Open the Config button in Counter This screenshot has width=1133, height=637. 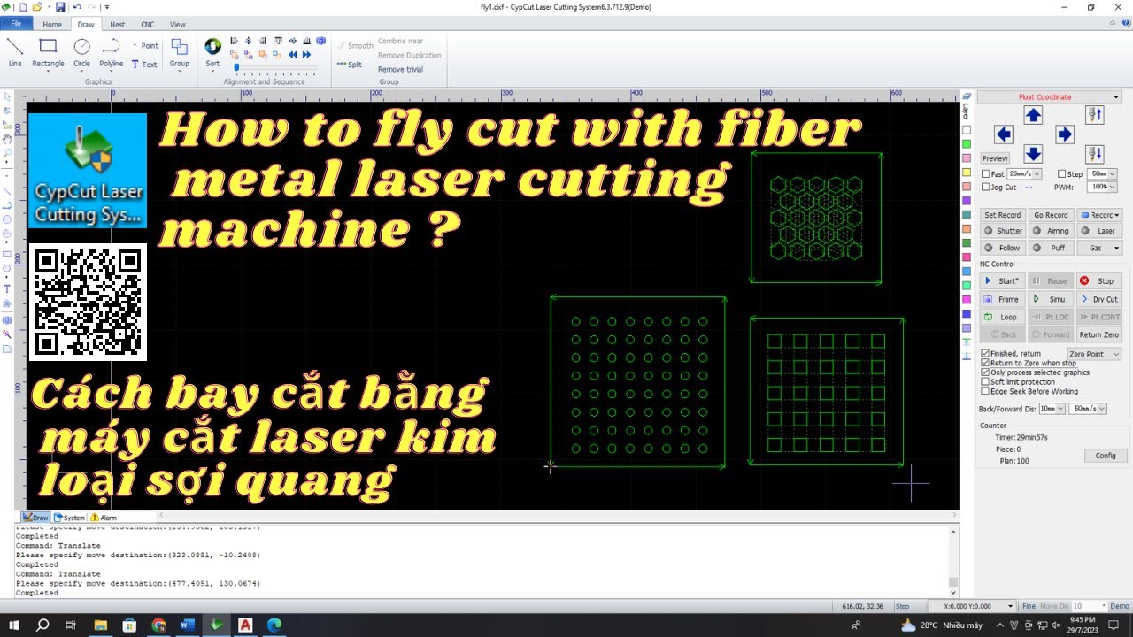(x=1106, y=456)
